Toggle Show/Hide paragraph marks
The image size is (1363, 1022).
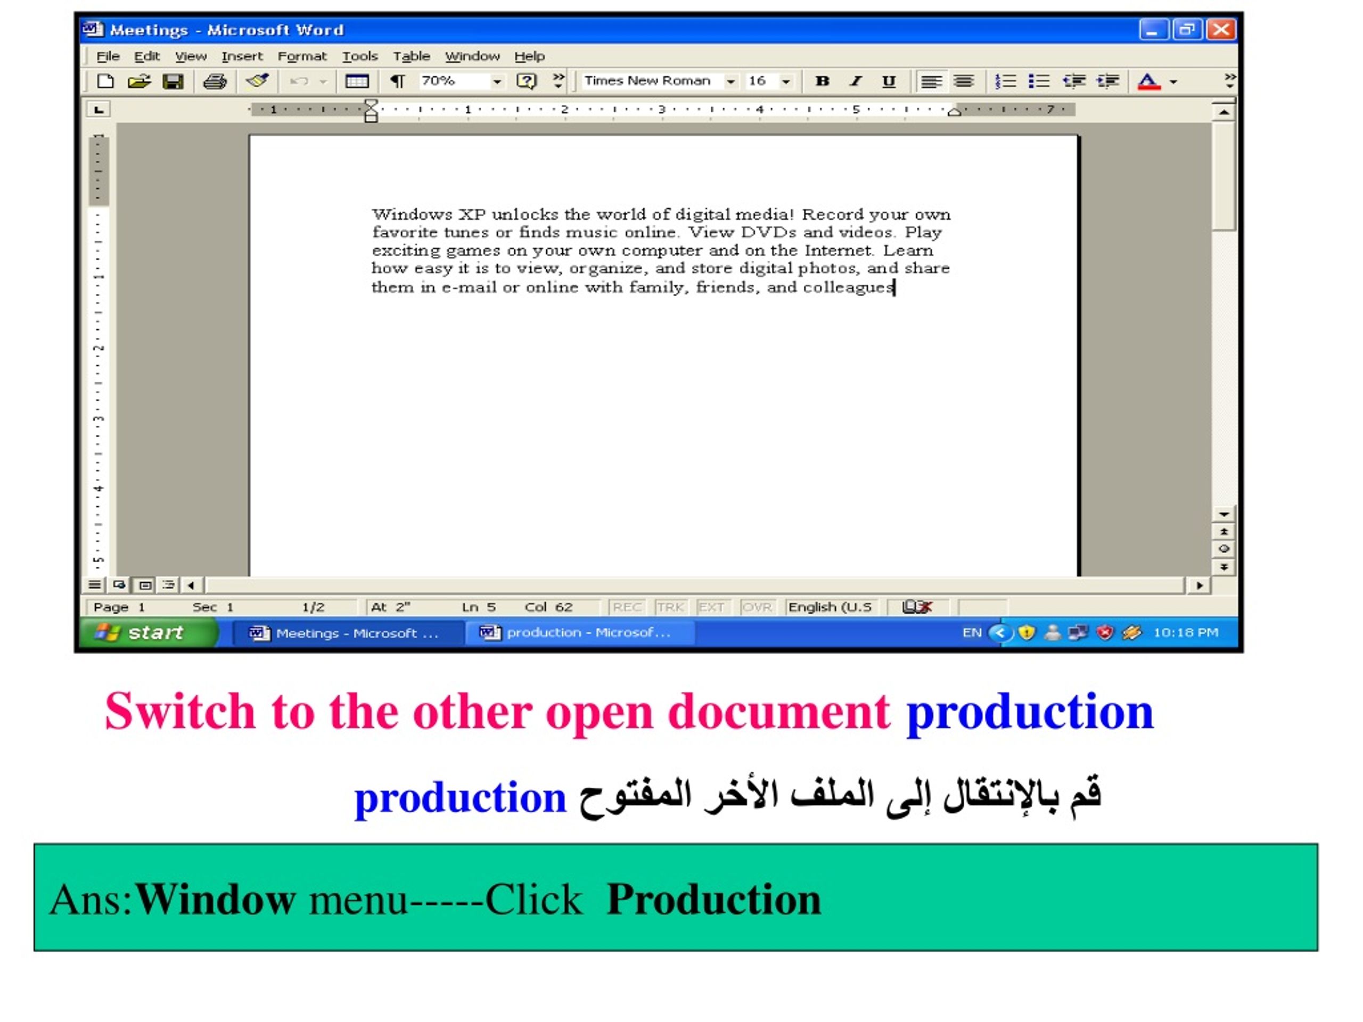397,81
